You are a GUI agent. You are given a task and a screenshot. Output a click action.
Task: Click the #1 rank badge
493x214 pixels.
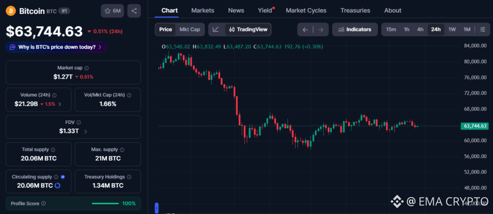coord(64,11)
